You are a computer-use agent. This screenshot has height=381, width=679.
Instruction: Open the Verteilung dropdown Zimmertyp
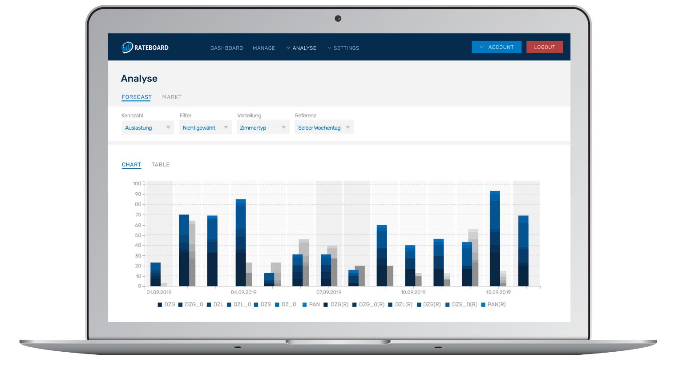263,127
